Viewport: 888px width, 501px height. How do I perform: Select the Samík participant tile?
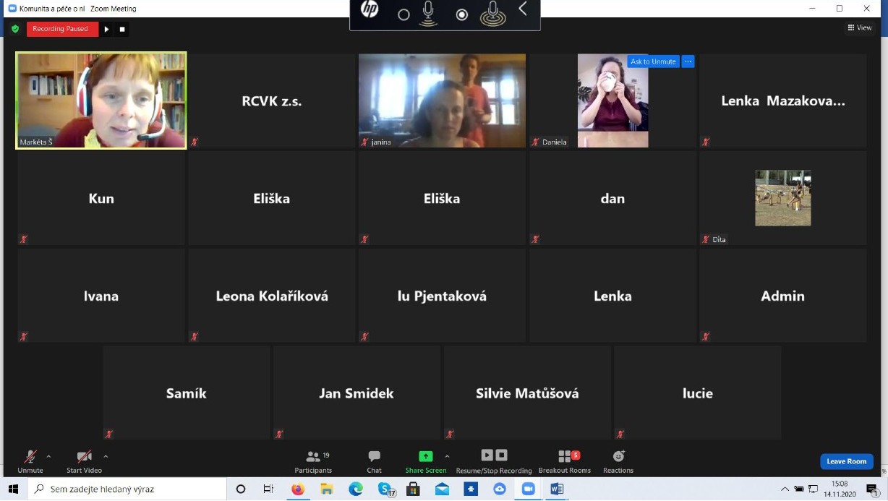[x=187, y=393]
